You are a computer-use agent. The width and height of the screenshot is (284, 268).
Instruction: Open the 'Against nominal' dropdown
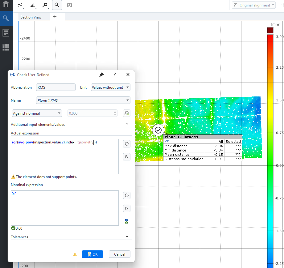[x=37, y=113]
